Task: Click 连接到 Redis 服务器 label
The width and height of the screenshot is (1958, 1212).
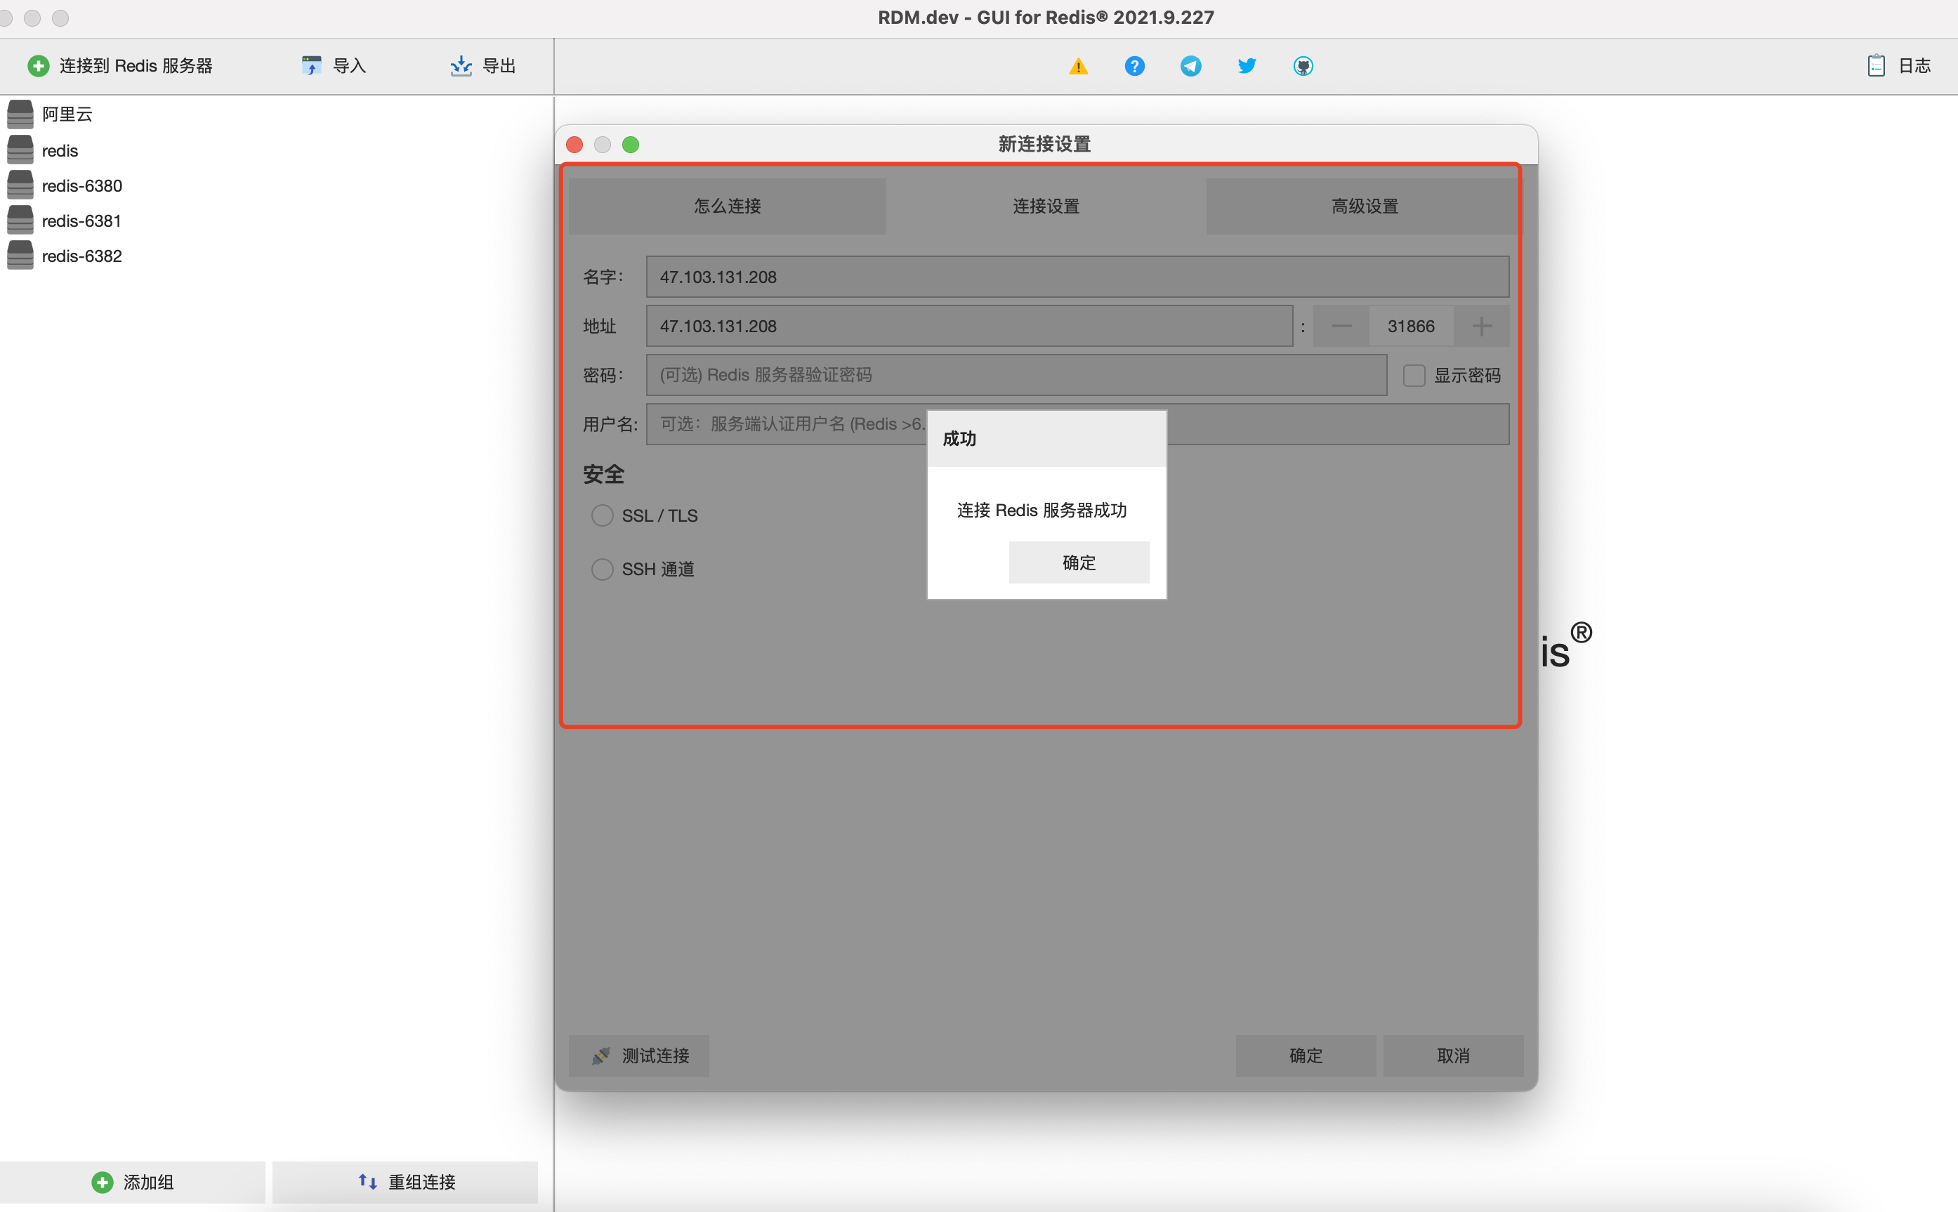Action: 136,66
